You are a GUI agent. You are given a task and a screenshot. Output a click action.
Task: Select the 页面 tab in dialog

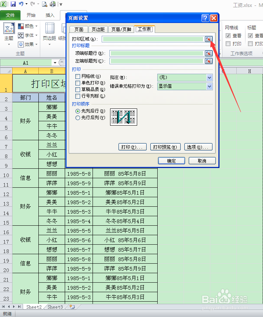point(79,30)
